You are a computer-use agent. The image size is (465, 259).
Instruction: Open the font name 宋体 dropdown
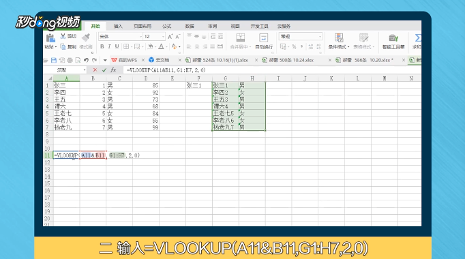point(140,36)
